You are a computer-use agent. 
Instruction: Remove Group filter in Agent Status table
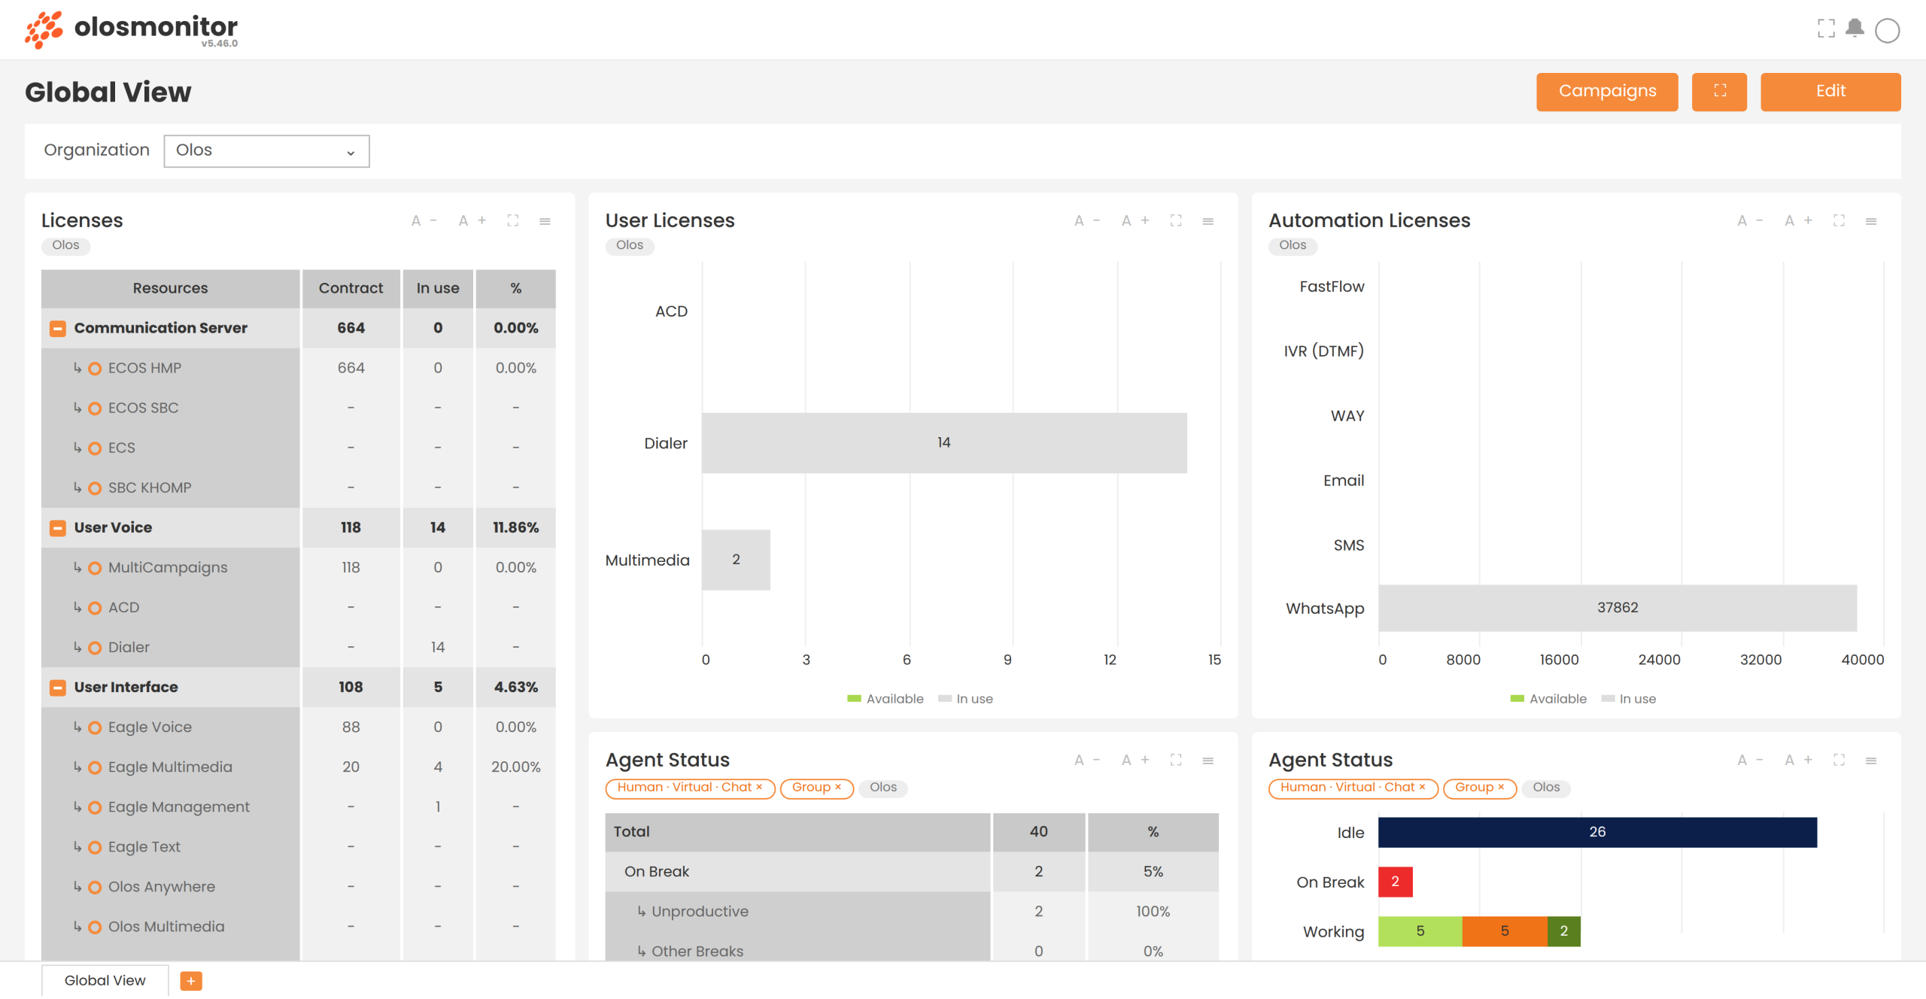click(837, 787)
